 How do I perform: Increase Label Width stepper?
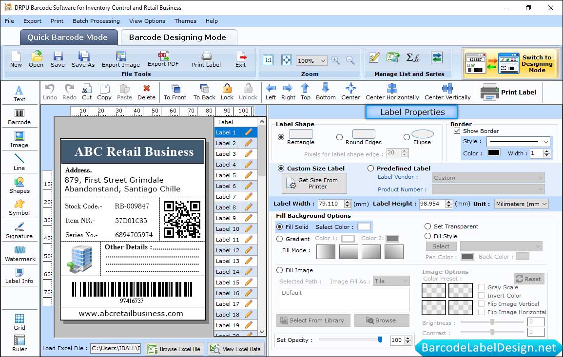tap(347, 202)
